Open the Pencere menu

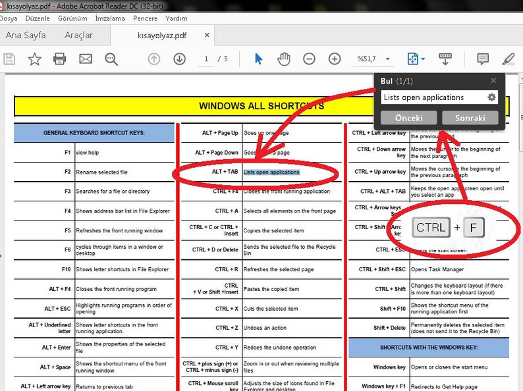coord(145,18)
